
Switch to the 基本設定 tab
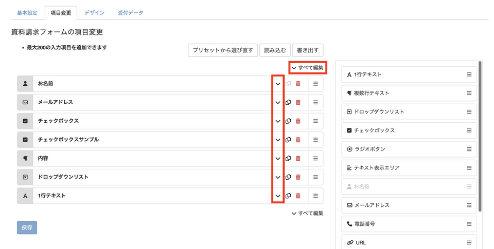click(27, 13)
